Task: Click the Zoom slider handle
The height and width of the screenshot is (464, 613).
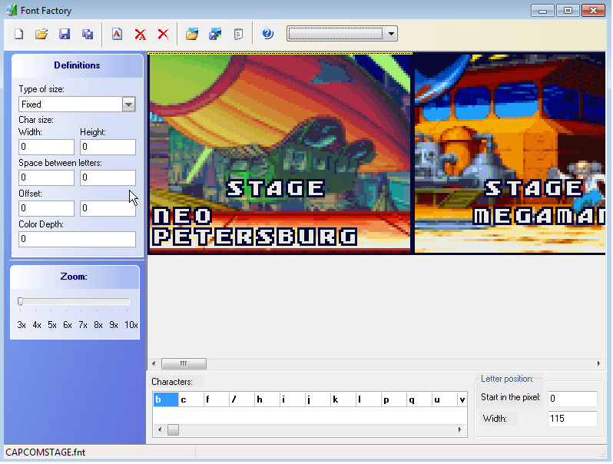Action: [x=20, y=301]
